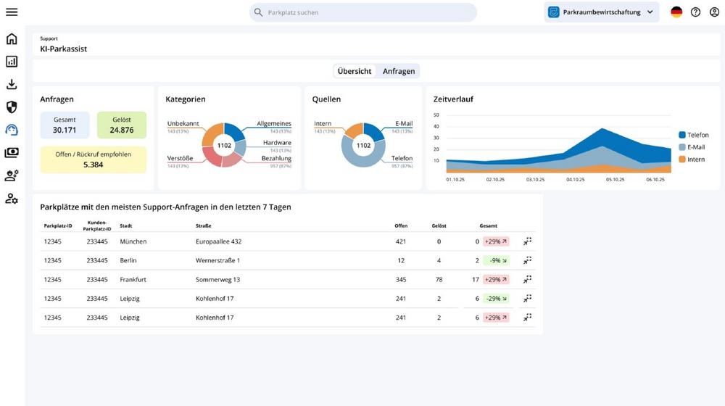This screenshot has height=406, width=725.
Task: Select the support headset icon in sidebar
Action: 12,130
